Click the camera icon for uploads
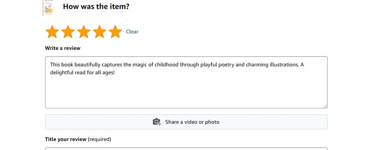The height and width of the screenshot is (150, 376). 157,122
